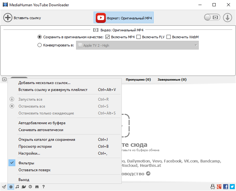
Task: Click the disabled Остановить все item
Action: click(x=64, y=106)
